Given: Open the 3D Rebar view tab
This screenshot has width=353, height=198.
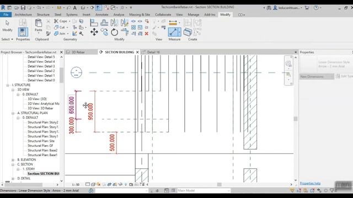Looking at the screenshot, I should (78, 52).
